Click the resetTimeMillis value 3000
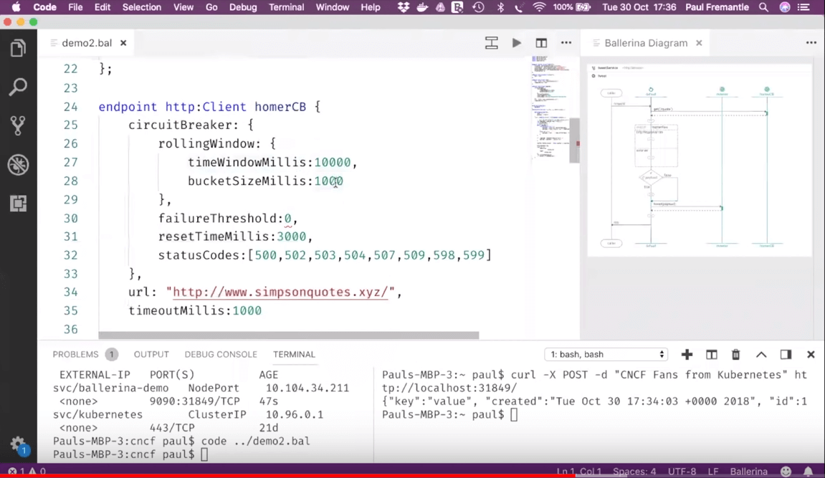Image resolution: width=825 pixels, height=478 pixels. pos(292,236)
